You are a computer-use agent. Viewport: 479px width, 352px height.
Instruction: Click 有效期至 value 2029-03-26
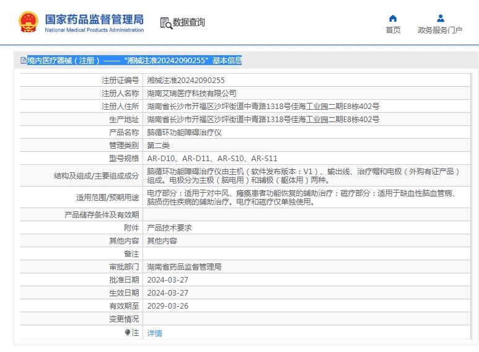tap(168, 306)
